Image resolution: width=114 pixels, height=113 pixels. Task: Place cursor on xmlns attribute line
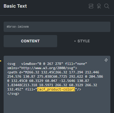pos(42,68)
